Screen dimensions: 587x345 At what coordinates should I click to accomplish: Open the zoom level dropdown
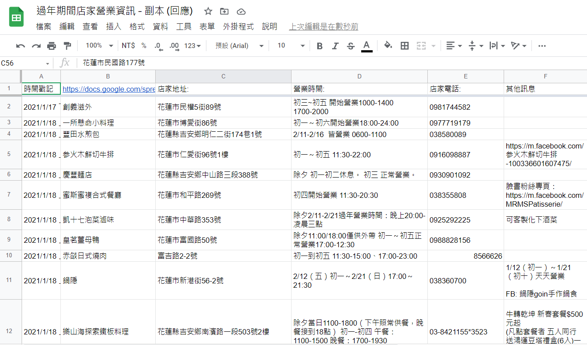99,46
